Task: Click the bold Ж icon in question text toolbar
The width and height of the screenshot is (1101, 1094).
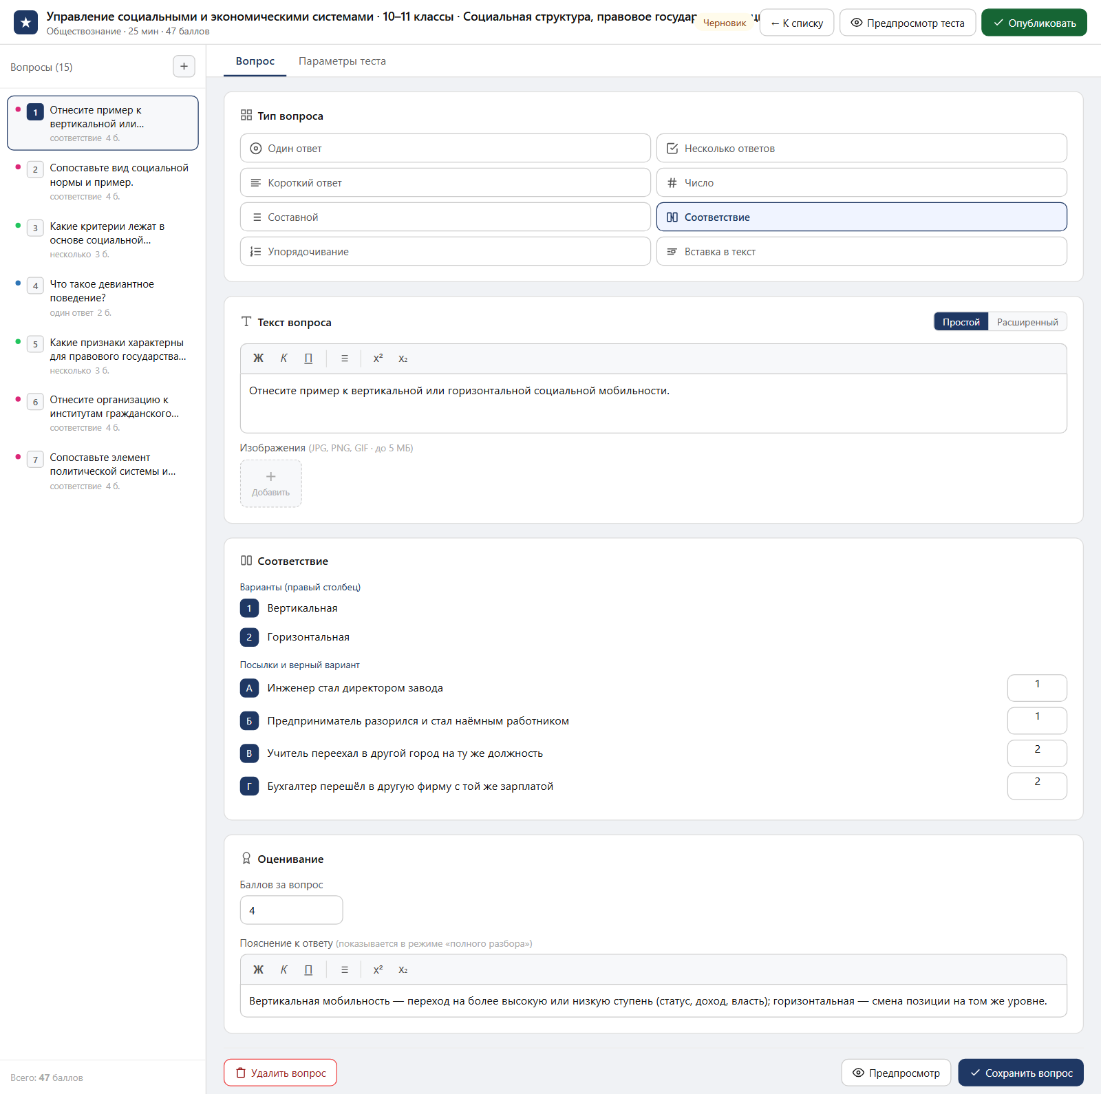Action: (x=258, y=358)
